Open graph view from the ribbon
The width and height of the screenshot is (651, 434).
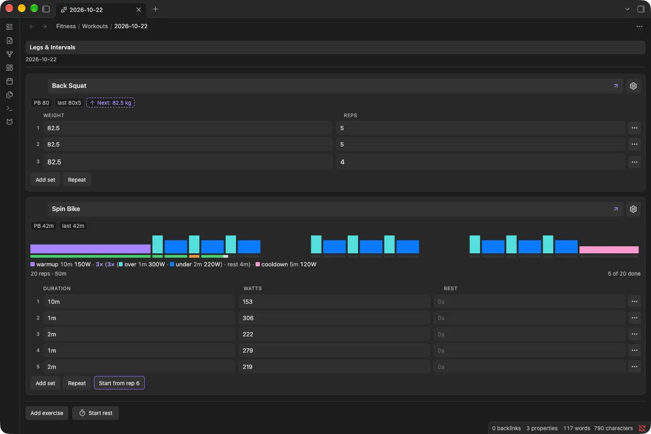[x=9, y=54]
